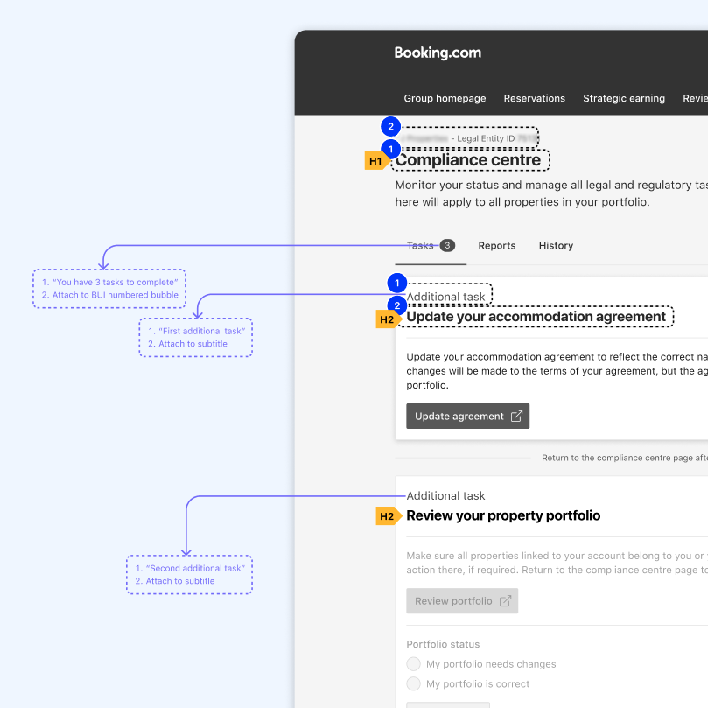This screenshot has width=708, height=708.
Task: Select the blue numbered bubble 2 above Legal Entity ID
Action: point(389,126)
